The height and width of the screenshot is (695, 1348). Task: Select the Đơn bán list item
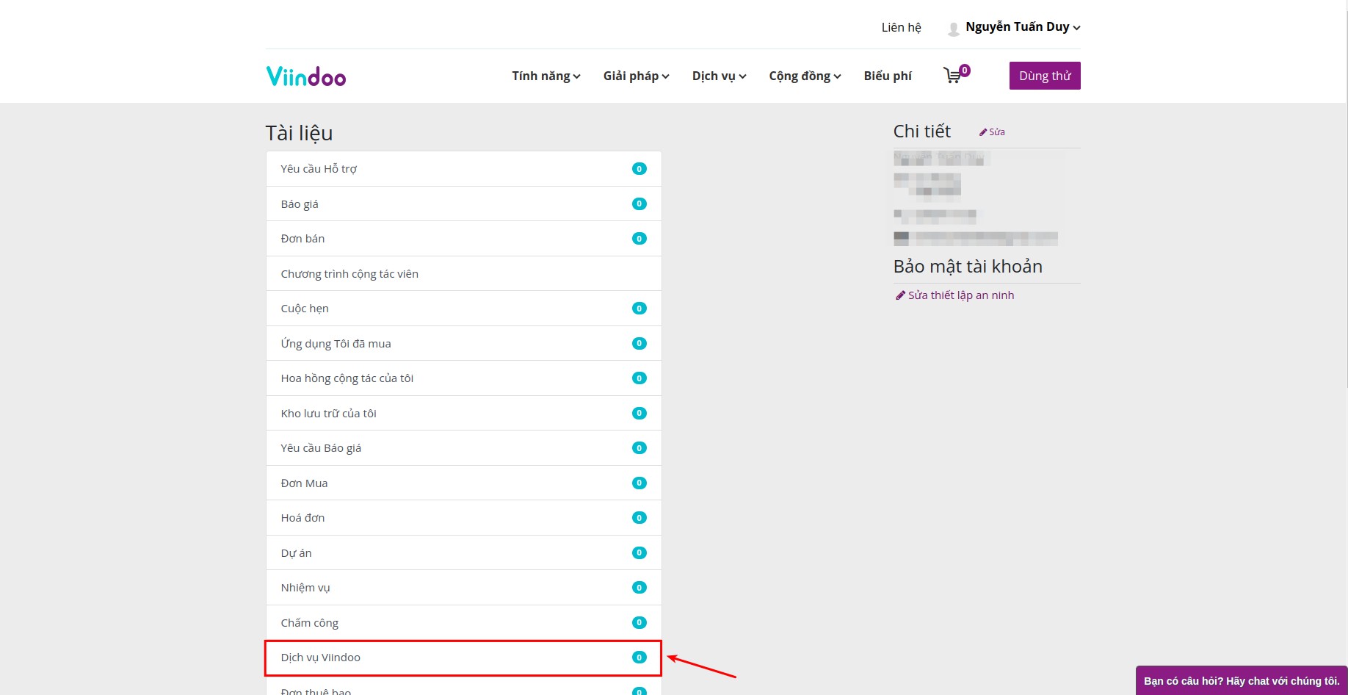point(302,239)
